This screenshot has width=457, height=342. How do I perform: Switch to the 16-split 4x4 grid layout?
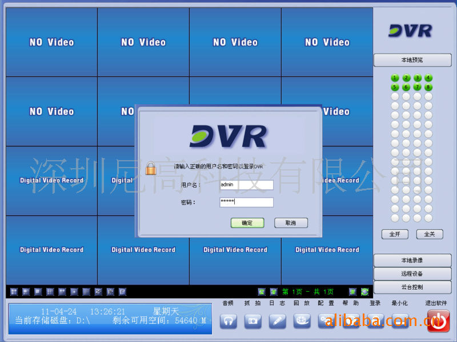coord(86,292)
